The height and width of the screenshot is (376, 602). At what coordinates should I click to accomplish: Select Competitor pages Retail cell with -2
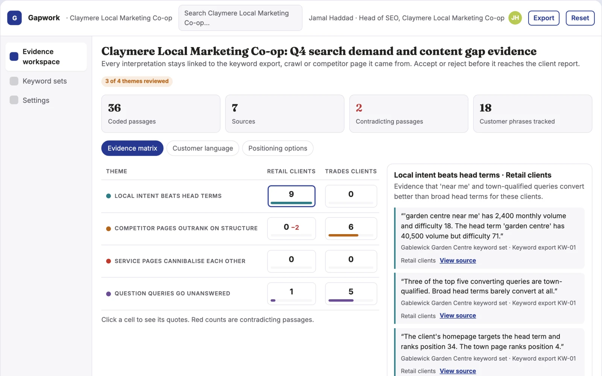click(x=291, y=228)
